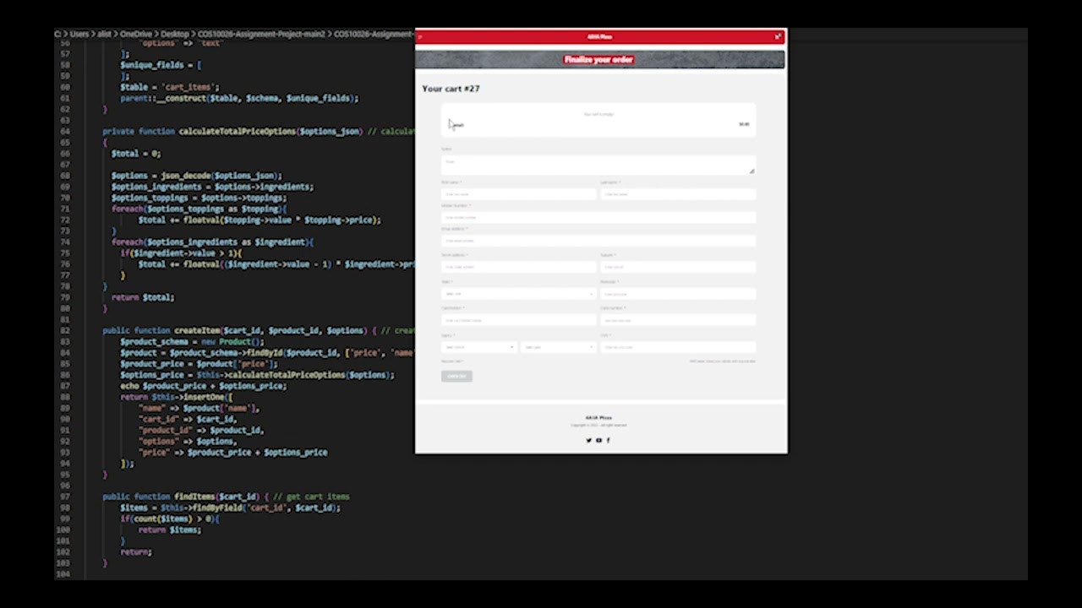Click the First name input field
The image size is (1082, 608).
[x=518, y=194]
